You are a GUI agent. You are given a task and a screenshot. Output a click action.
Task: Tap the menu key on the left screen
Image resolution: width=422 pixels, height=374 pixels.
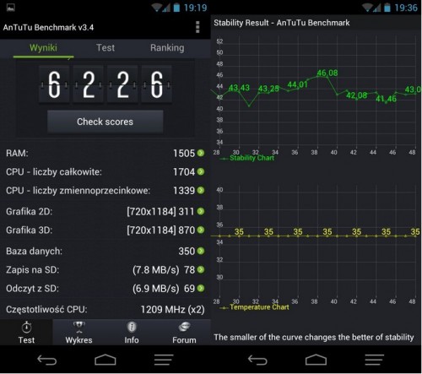tap(164, 360)
